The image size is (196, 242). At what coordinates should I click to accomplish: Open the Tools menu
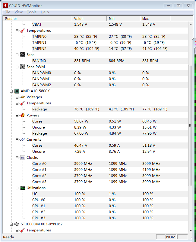(32, 12)
